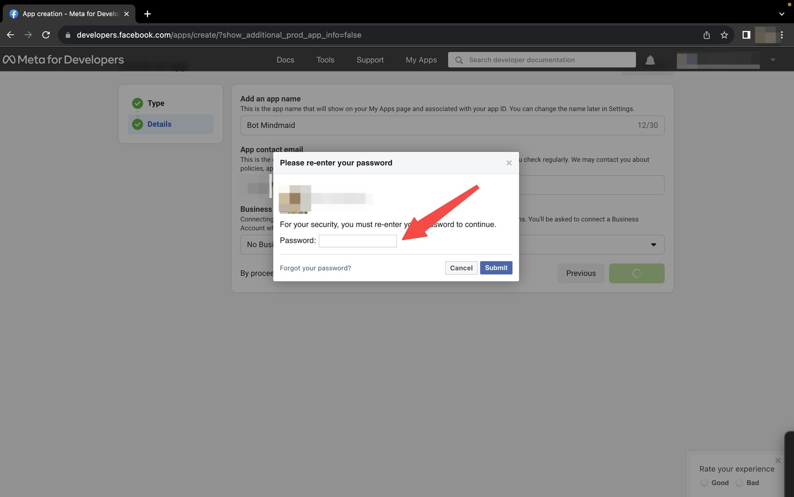
Task: Open the Tools menu
Action: pos(325,59)
